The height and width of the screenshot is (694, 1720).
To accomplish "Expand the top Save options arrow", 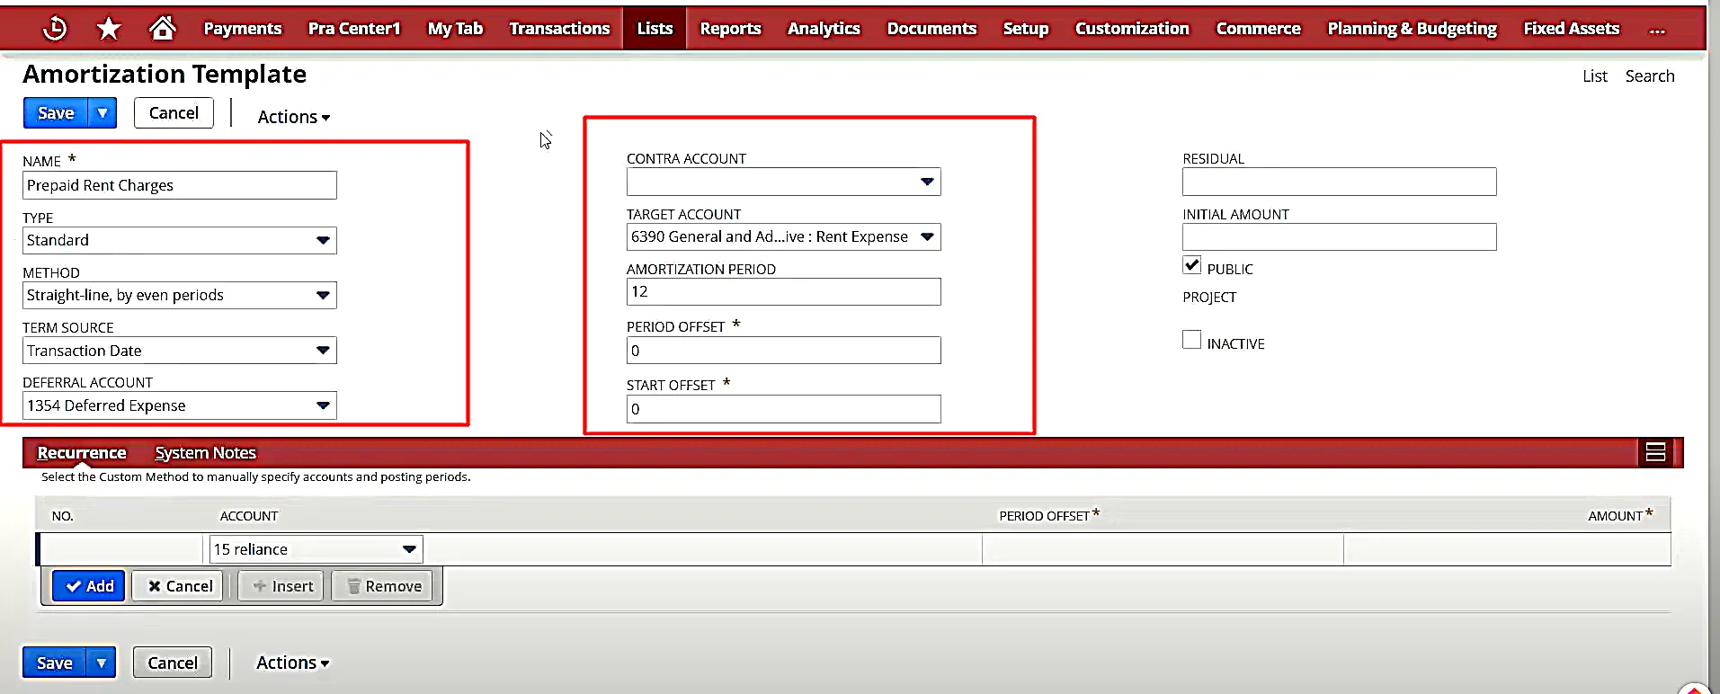I will 102,113.
